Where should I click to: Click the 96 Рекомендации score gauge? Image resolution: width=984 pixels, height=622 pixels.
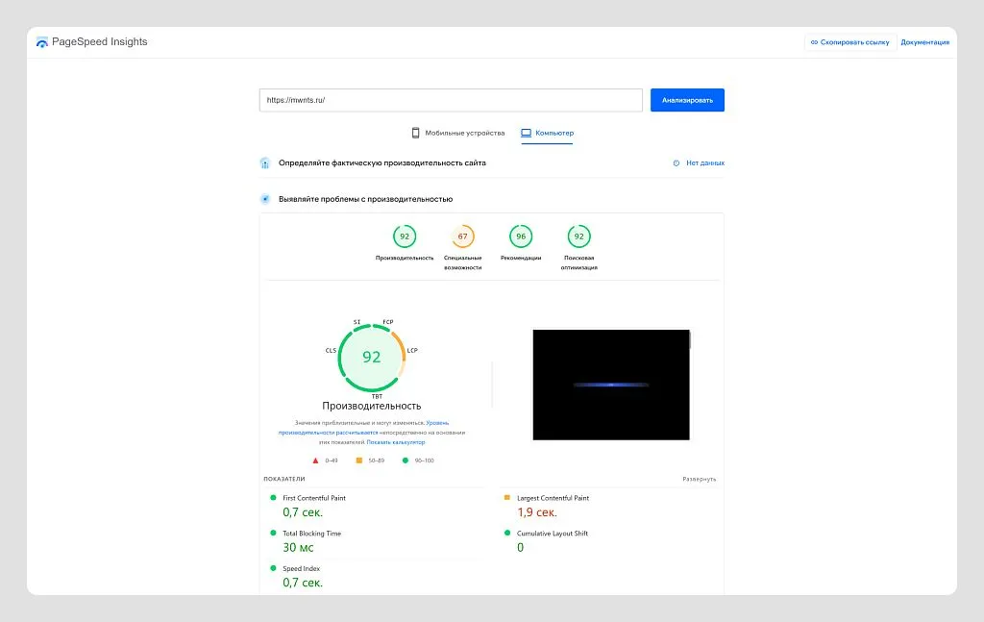tap(521, 236)
